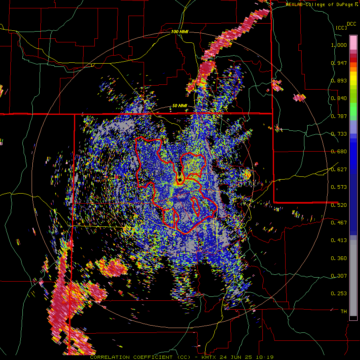Select the 0.733 legend value

(x=339, y=134)
